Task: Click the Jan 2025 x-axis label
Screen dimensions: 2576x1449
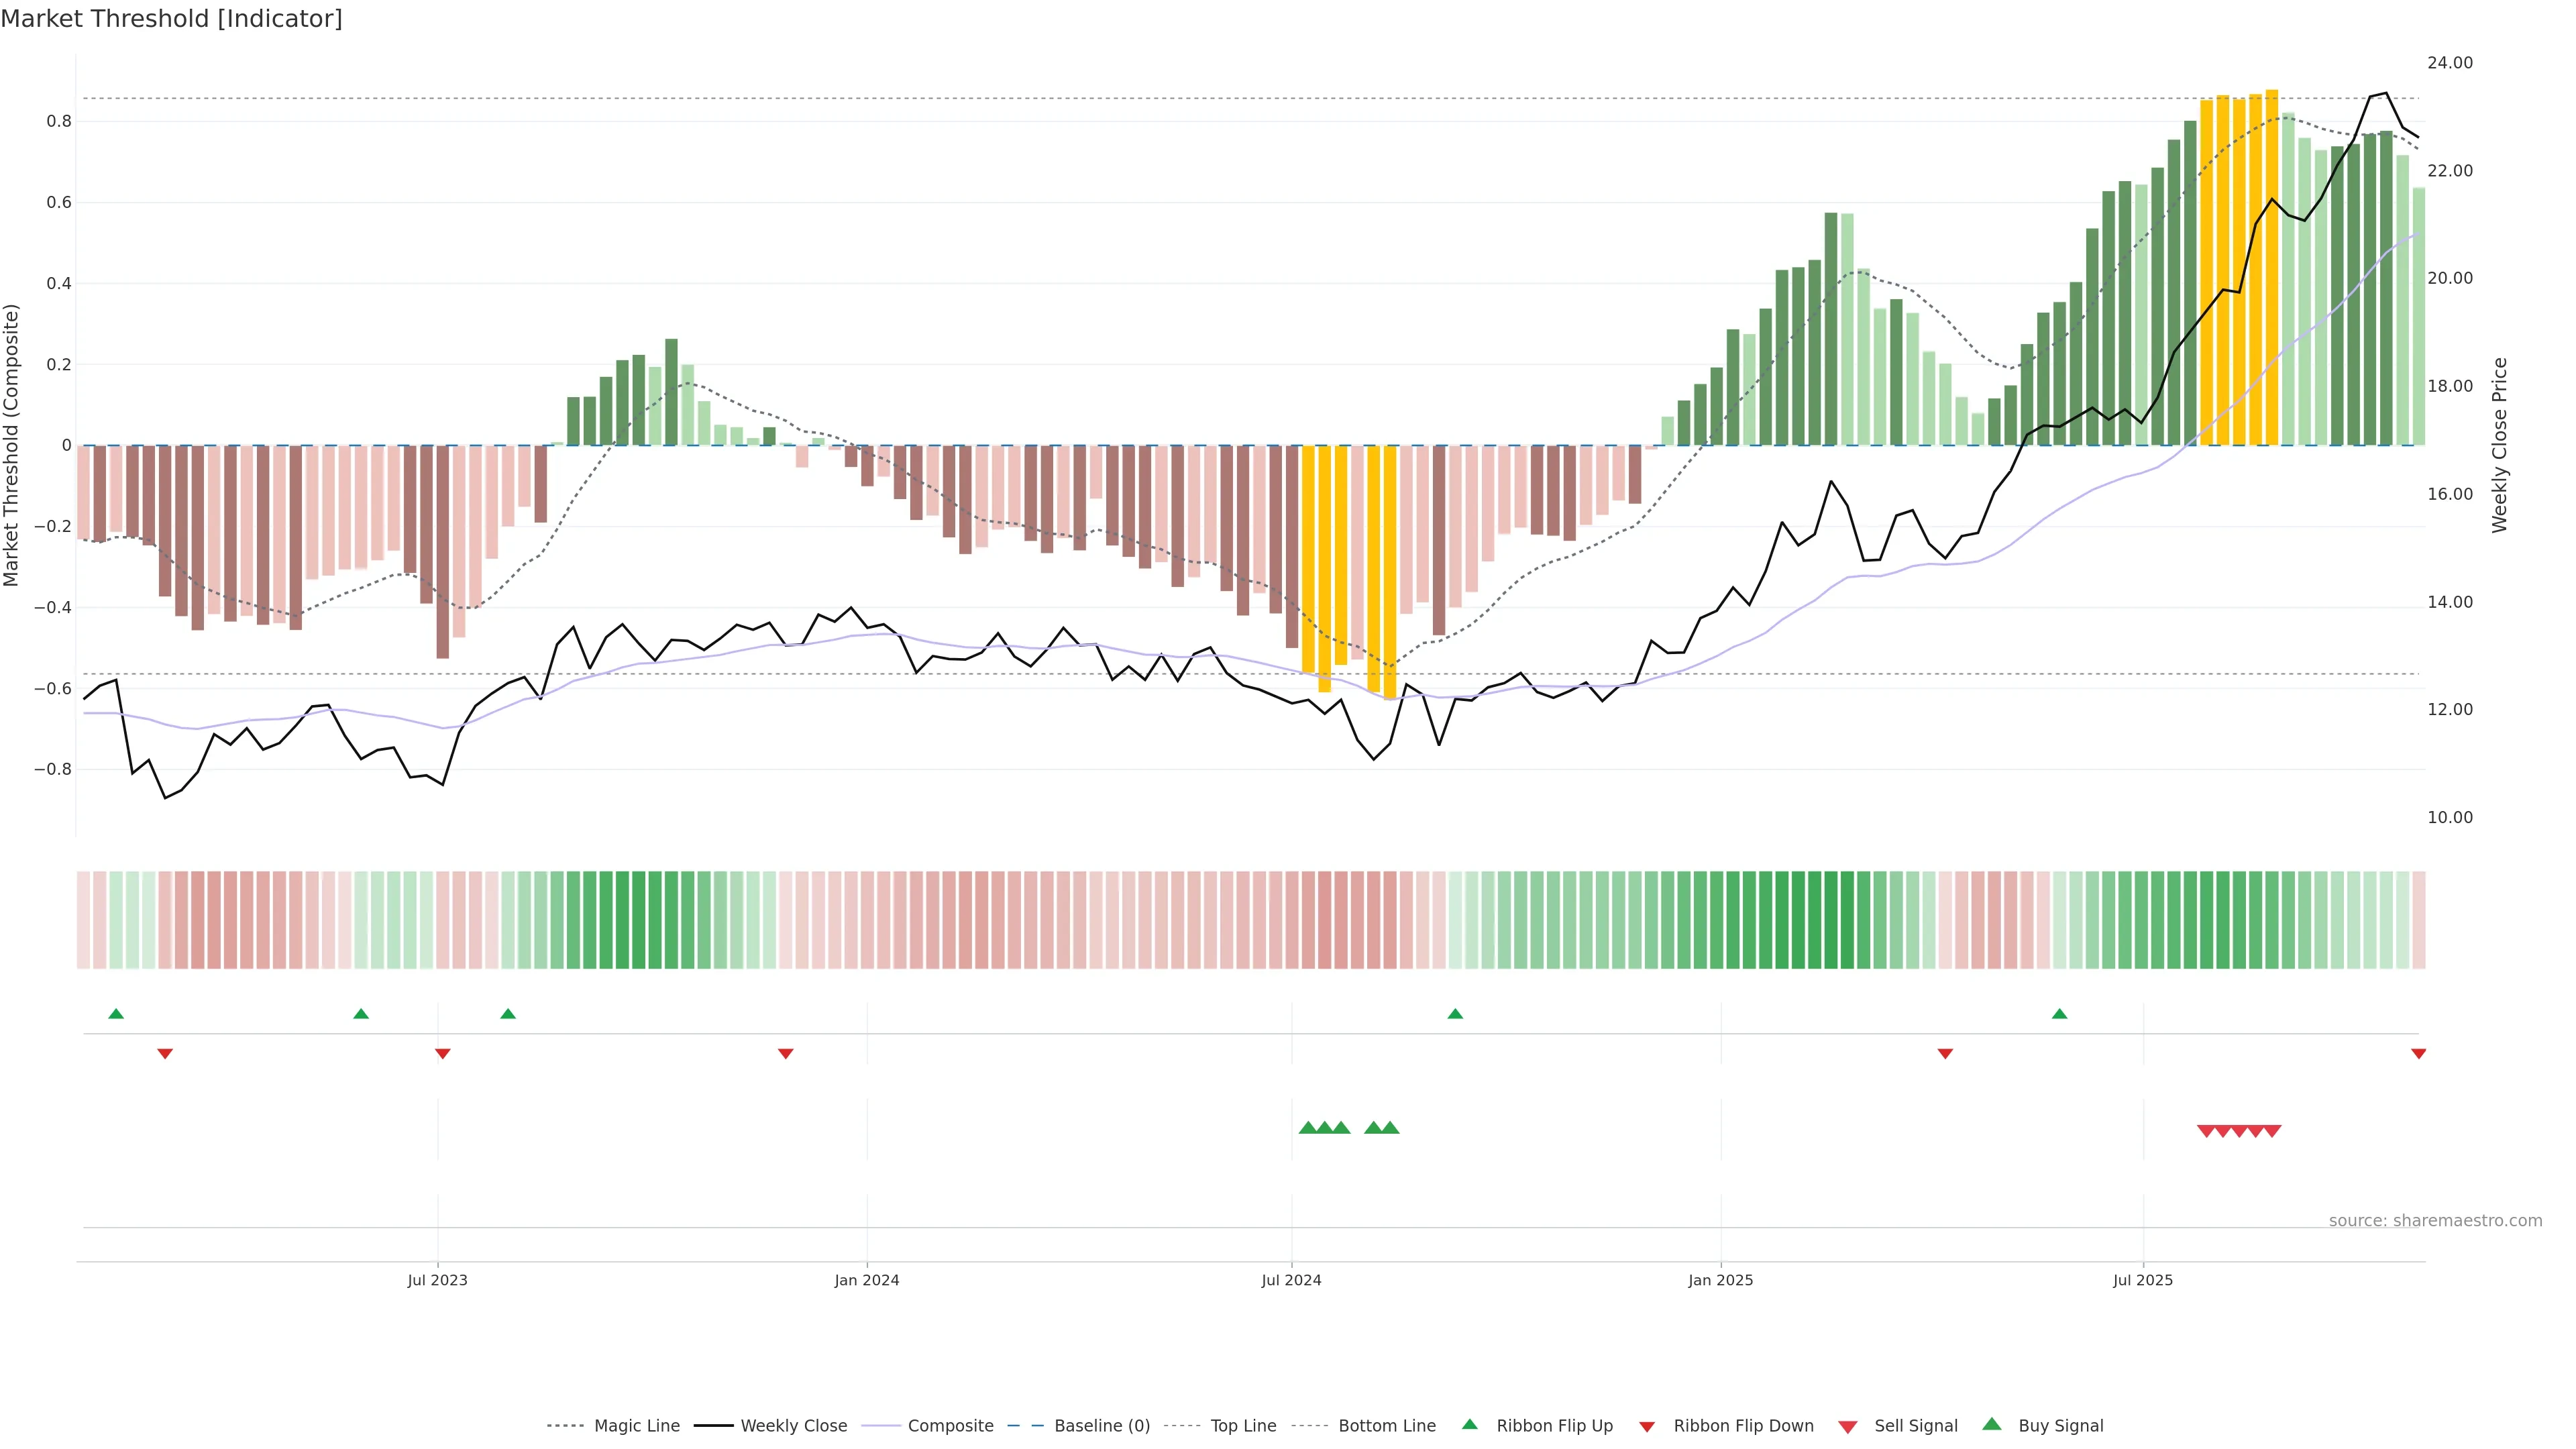Action: point(1720,1280)
